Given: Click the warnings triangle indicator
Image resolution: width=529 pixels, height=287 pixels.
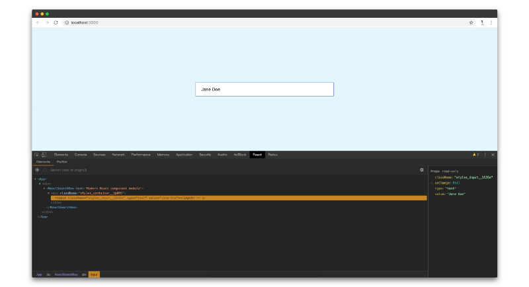Looking at the screenshot, I should coord(475,154).
